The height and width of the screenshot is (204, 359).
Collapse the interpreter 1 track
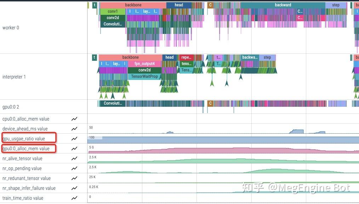(14, 77)
